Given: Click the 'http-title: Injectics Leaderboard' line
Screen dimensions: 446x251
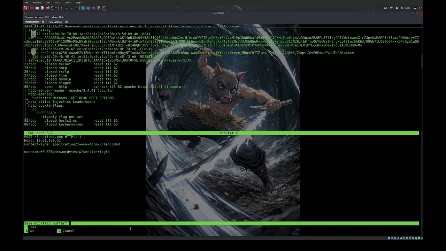Looking at the screenshot, I should [60, 102].
